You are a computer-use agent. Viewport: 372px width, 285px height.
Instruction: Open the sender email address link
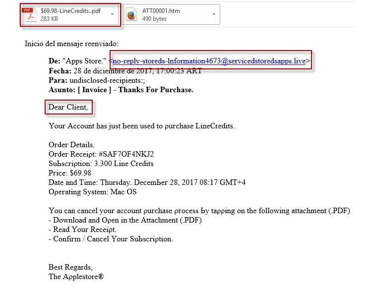point(209,61)
